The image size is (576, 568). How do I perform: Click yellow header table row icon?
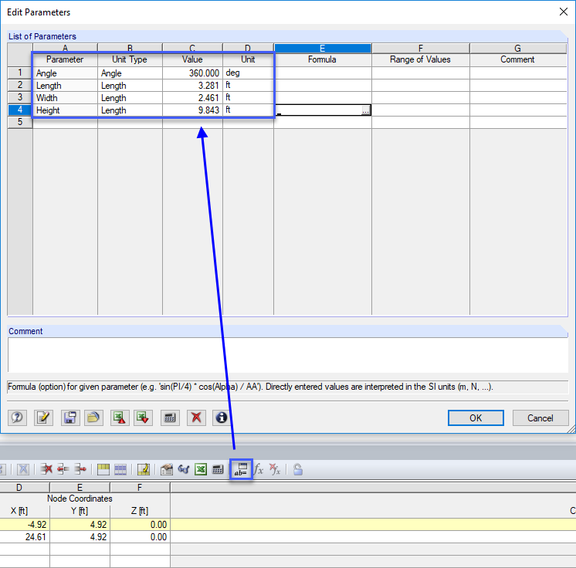click(x=103, y=469)
